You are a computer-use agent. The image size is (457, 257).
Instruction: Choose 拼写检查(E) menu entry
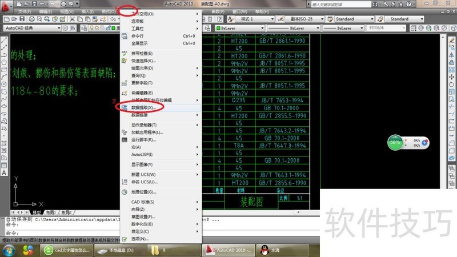(x=161, y=54)
